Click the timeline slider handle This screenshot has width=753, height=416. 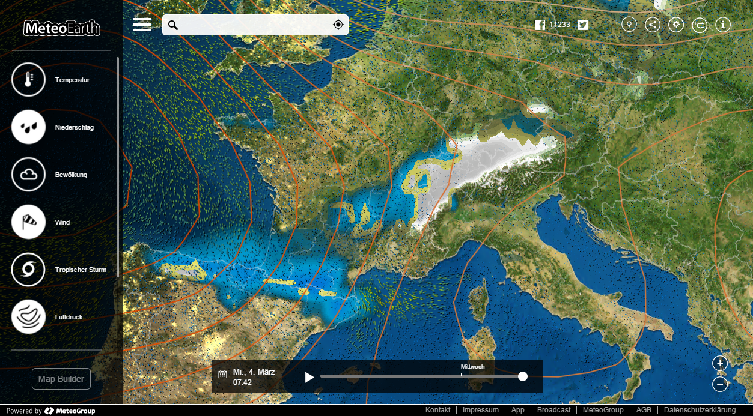pos(523,376)
